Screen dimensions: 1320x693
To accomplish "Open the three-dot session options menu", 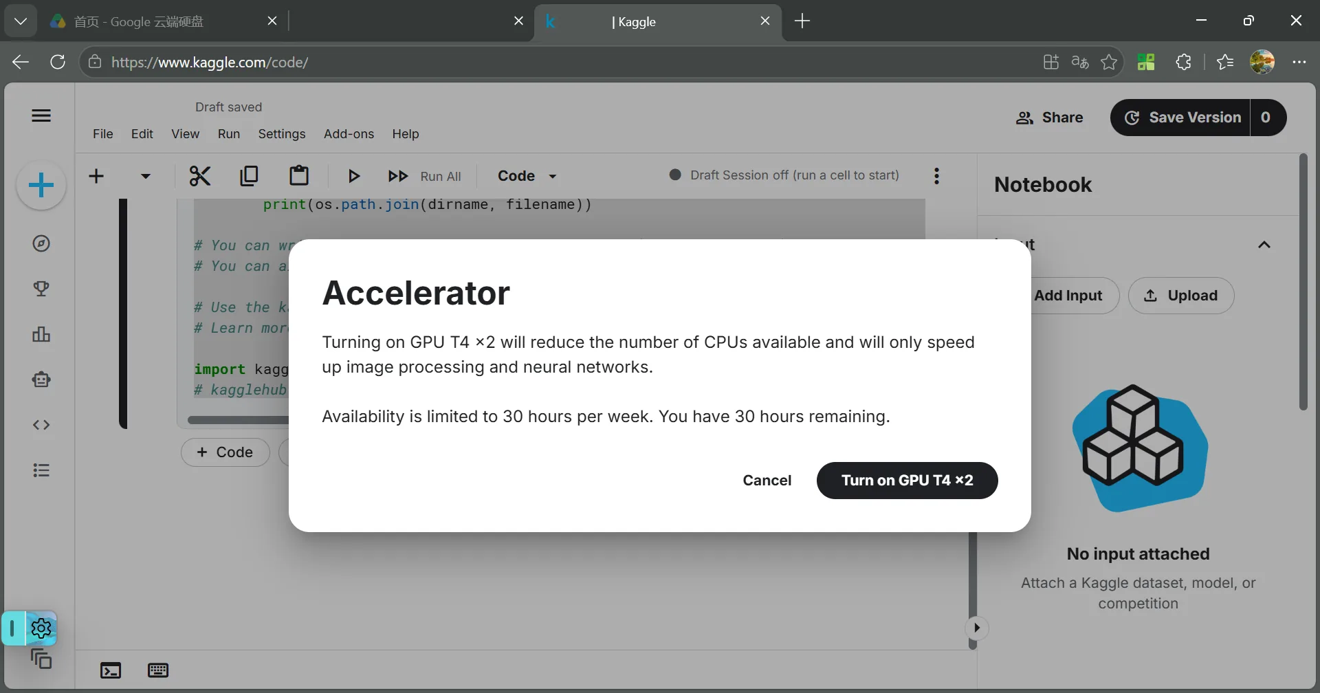I will click(x=936, y=176).
